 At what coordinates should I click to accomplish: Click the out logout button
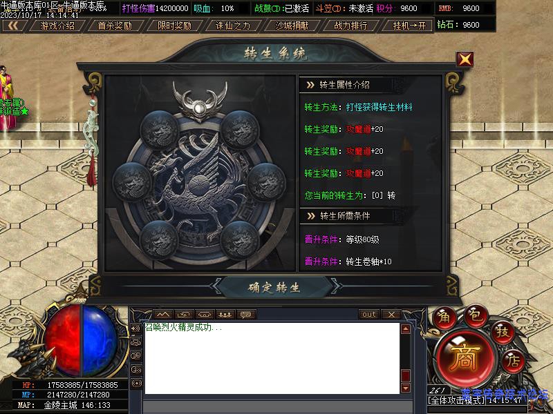[x=369, y=315]
